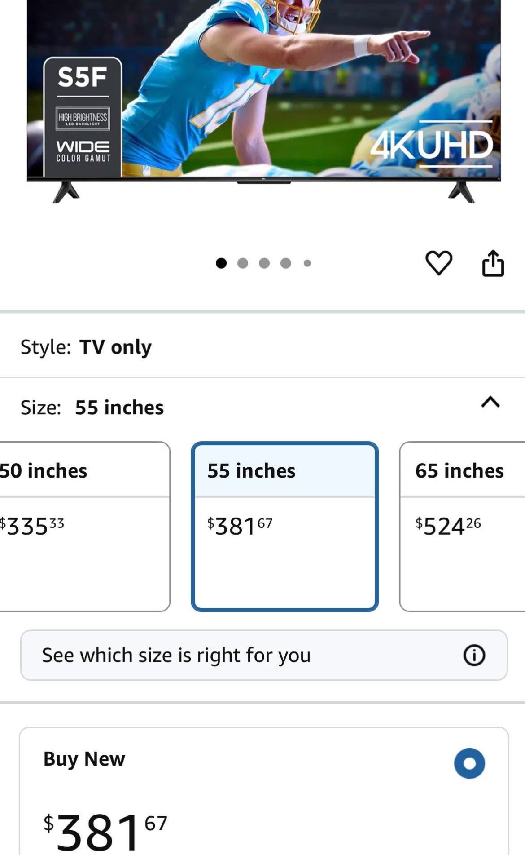Screen dimensions: 525x855
Task: Tap the S5F feature badge on image
Action: [83, 117]
